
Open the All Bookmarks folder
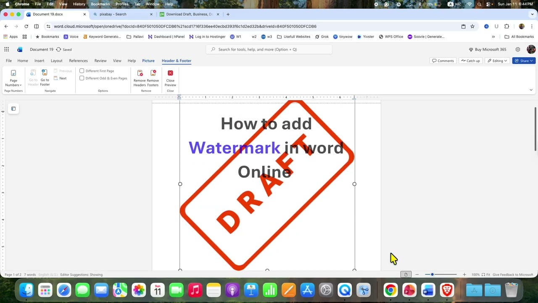[x=519, y=37]
